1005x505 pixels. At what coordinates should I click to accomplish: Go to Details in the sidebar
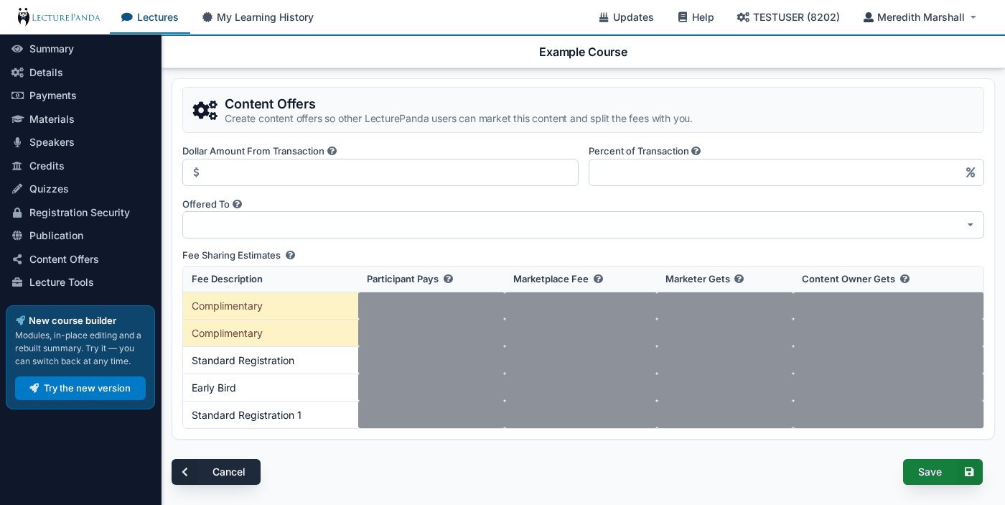point(80,73)
